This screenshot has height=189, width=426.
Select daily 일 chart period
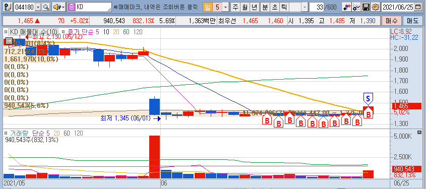click(x=207, y=8)
